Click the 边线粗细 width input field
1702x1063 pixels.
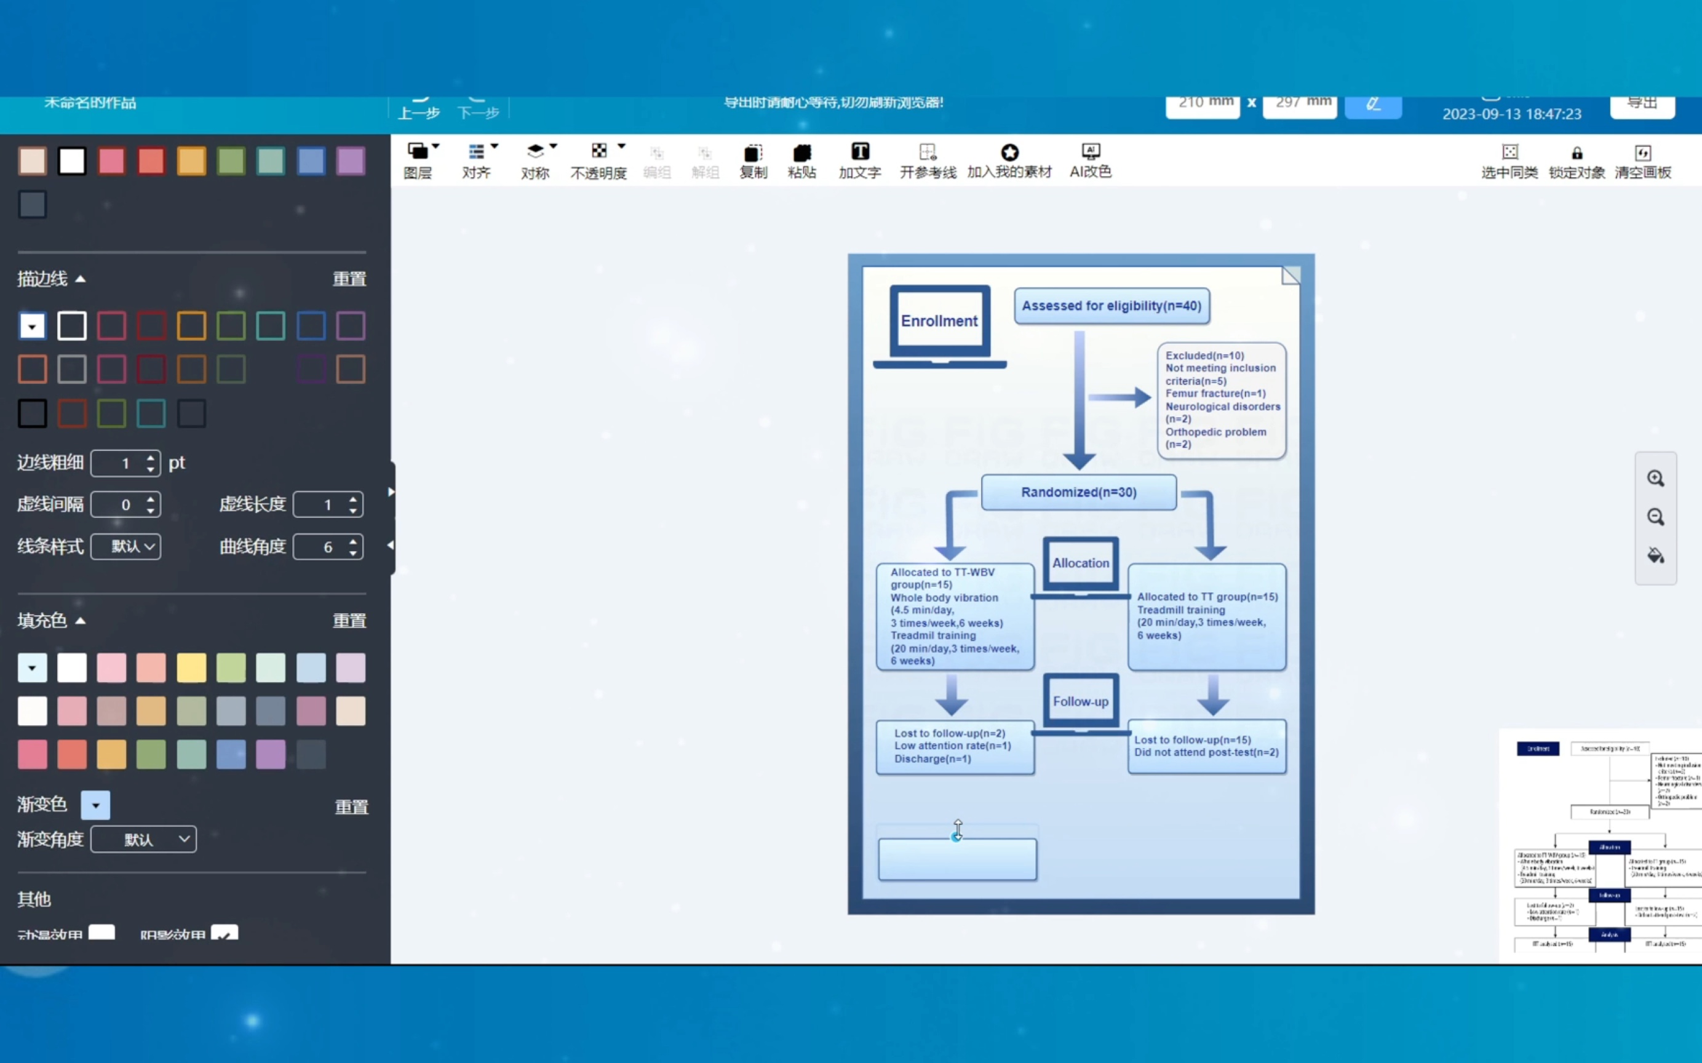[x=119, y=463]
